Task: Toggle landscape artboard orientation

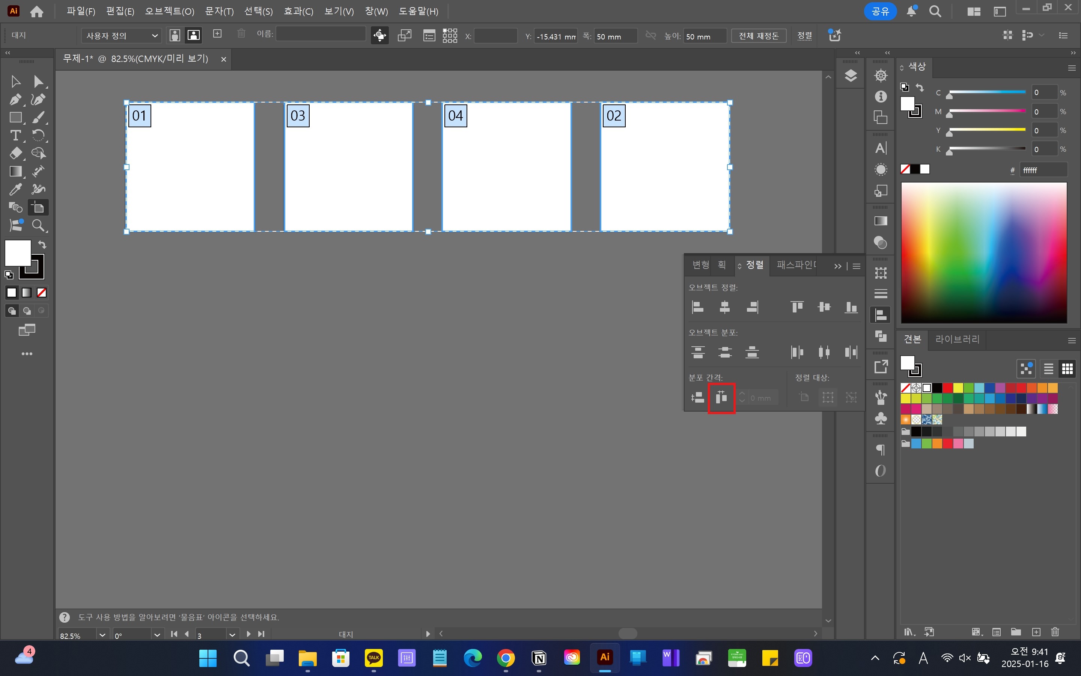Action: 193,36
